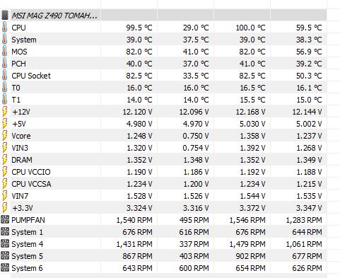
Task: Click the CPU maximum value 100.0 °C
Action: pyautogui.click(x=250, y=28)
